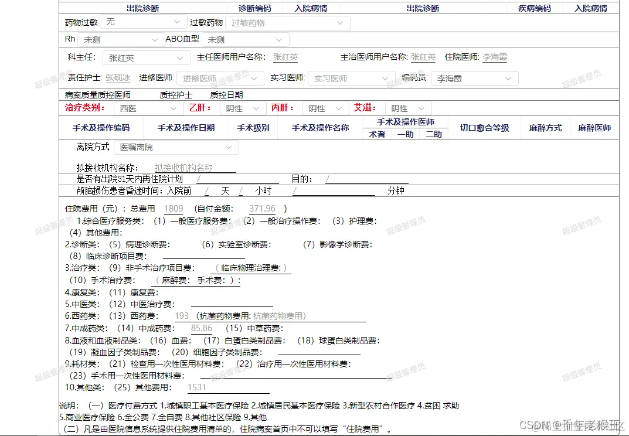629x436 pixels.
Task: Open the 离院方式 dropdown showing 医嘱离院
Action: pos(178,147)
